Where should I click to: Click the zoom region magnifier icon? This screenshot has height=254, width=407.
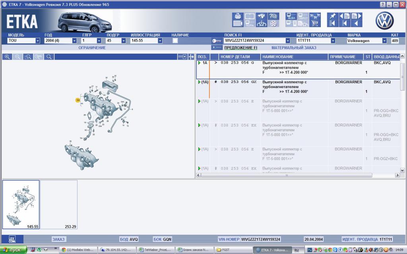28,57
